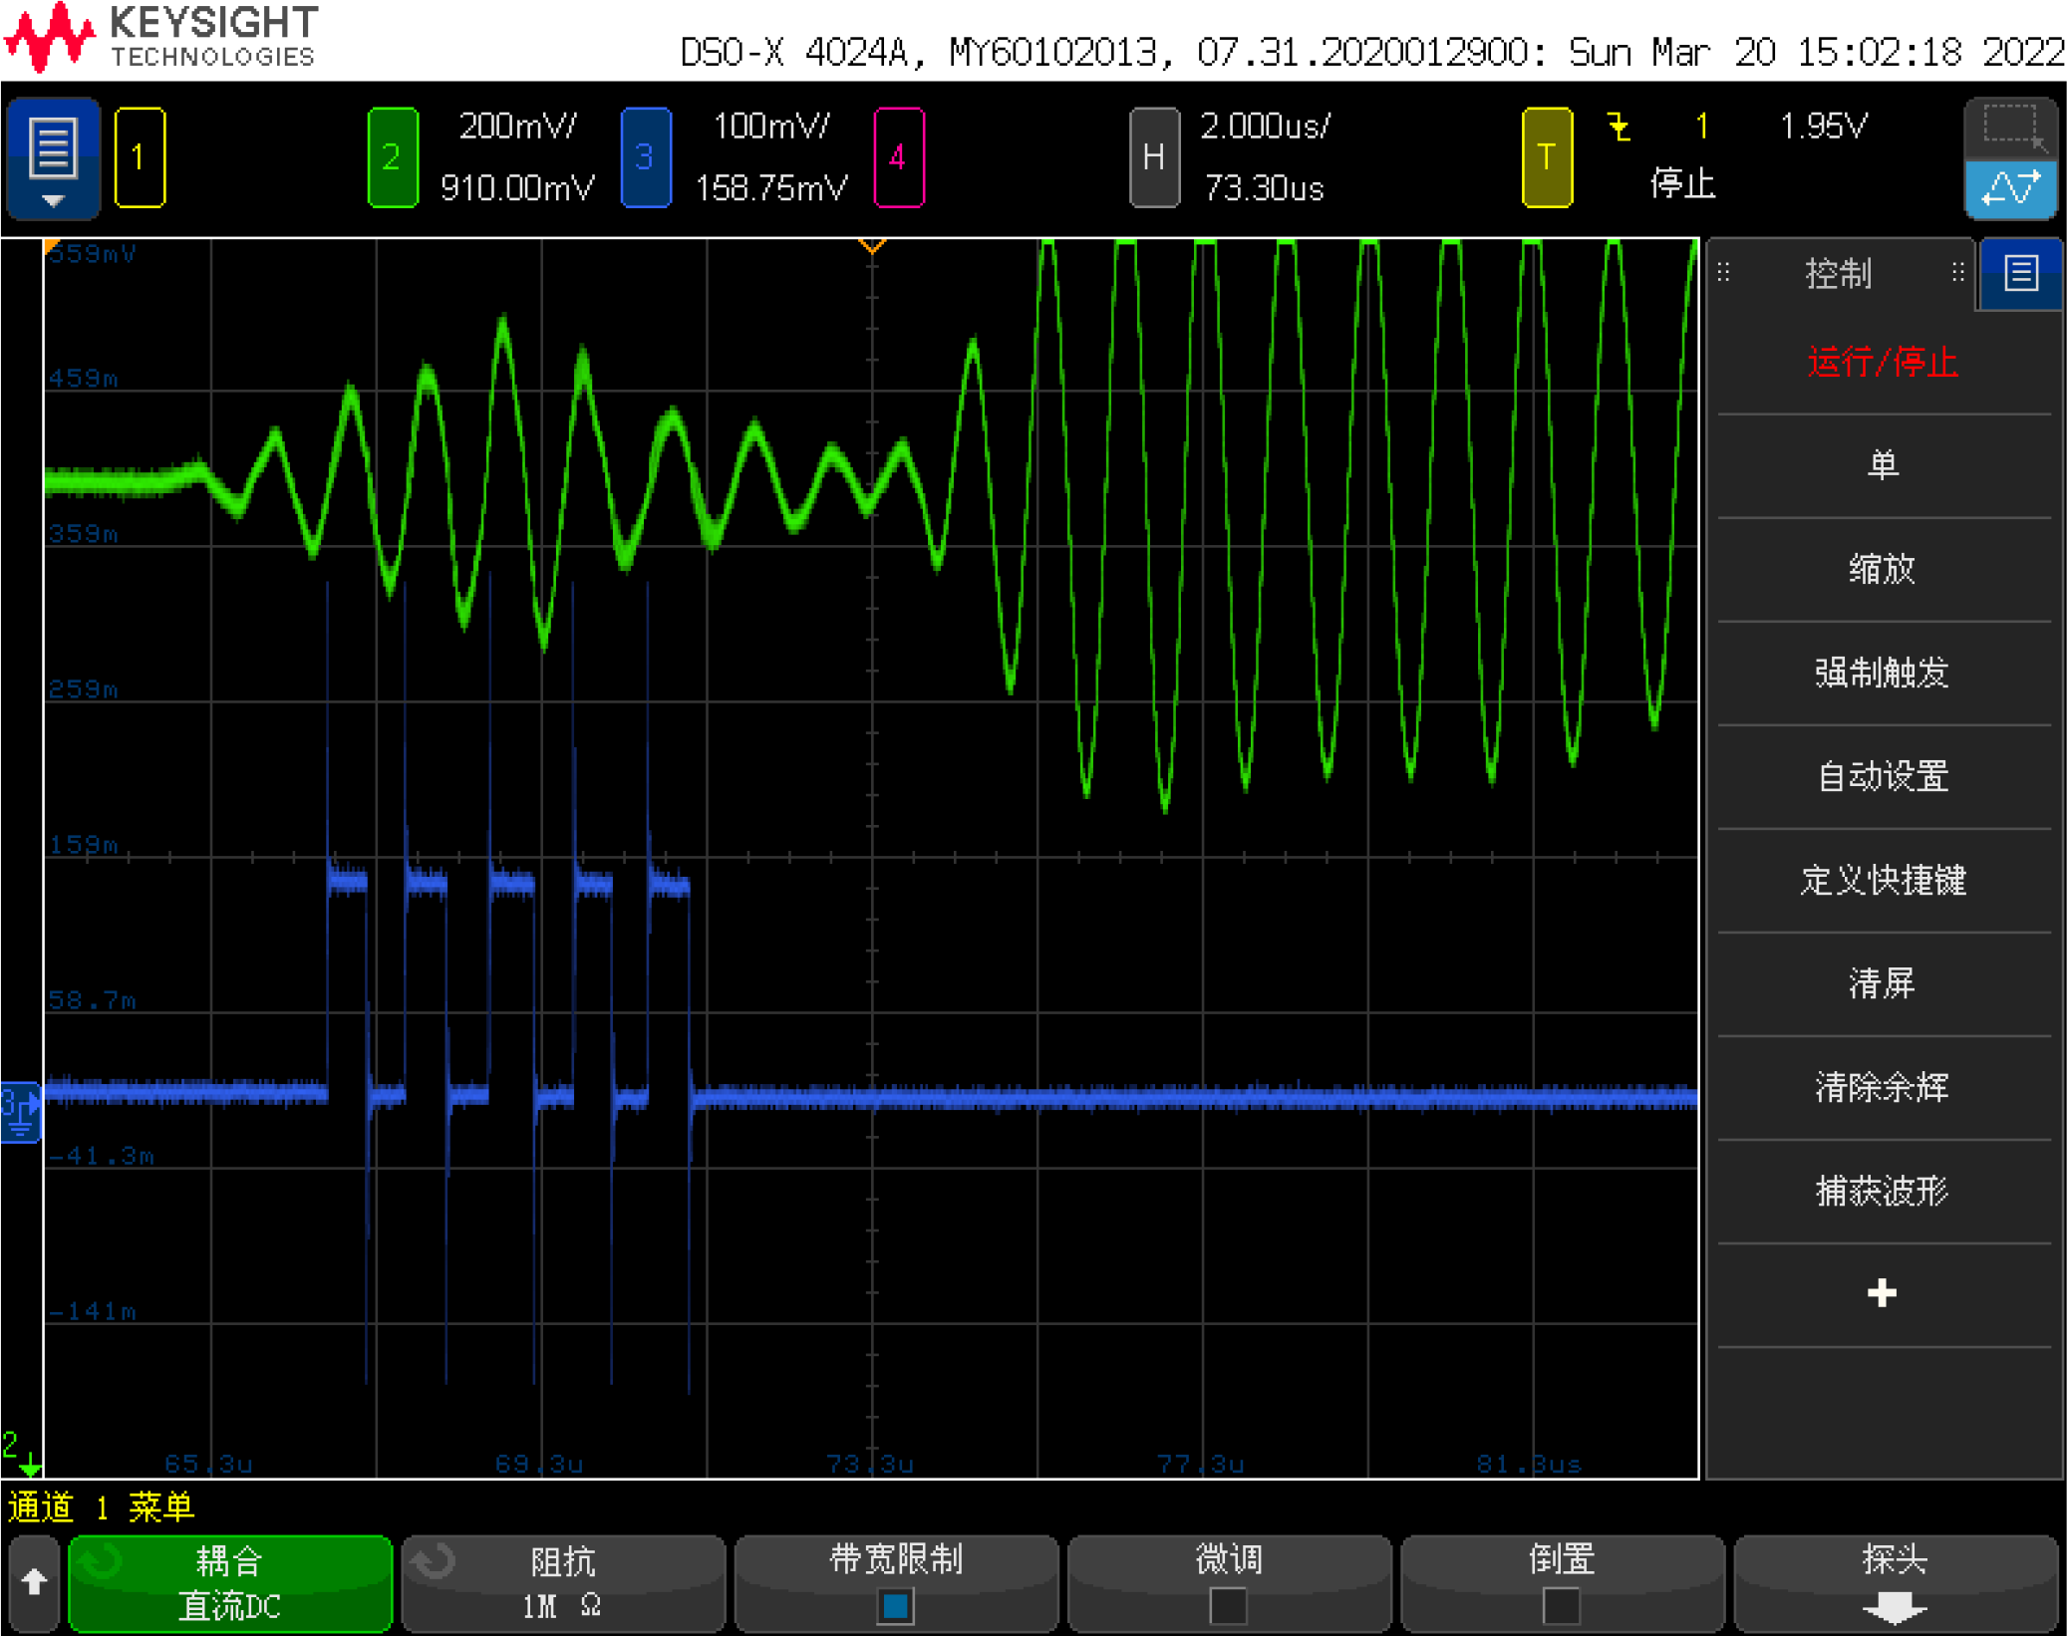Open horizontal timebase menu via H icon
This screenshot has width=2067, height=1636.
click(x=1153, y=157)
